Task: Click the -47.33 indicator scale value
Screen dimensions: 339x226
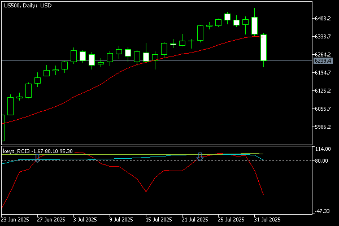Action: [x=322, y=211]
